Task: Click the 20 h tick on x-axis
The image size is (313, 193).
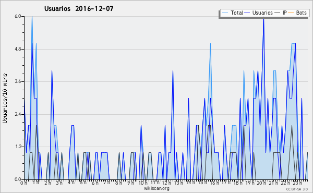Action: [260, 183]
